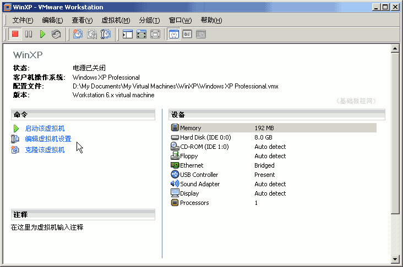Viewport: 403px width, 267px height.
Task: Click the Workstation 6.x virtual machine text
Action: 113,95
